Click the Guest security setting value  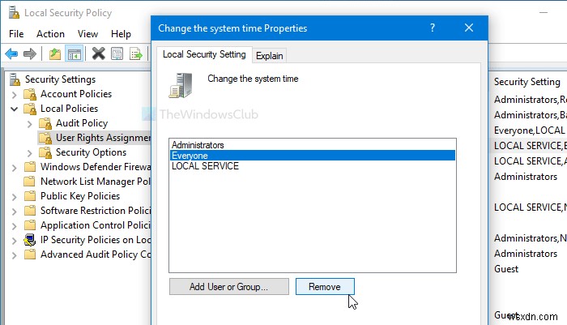[x=506, y=269]
